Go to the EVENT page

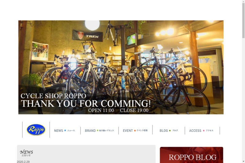click(135, 131)
